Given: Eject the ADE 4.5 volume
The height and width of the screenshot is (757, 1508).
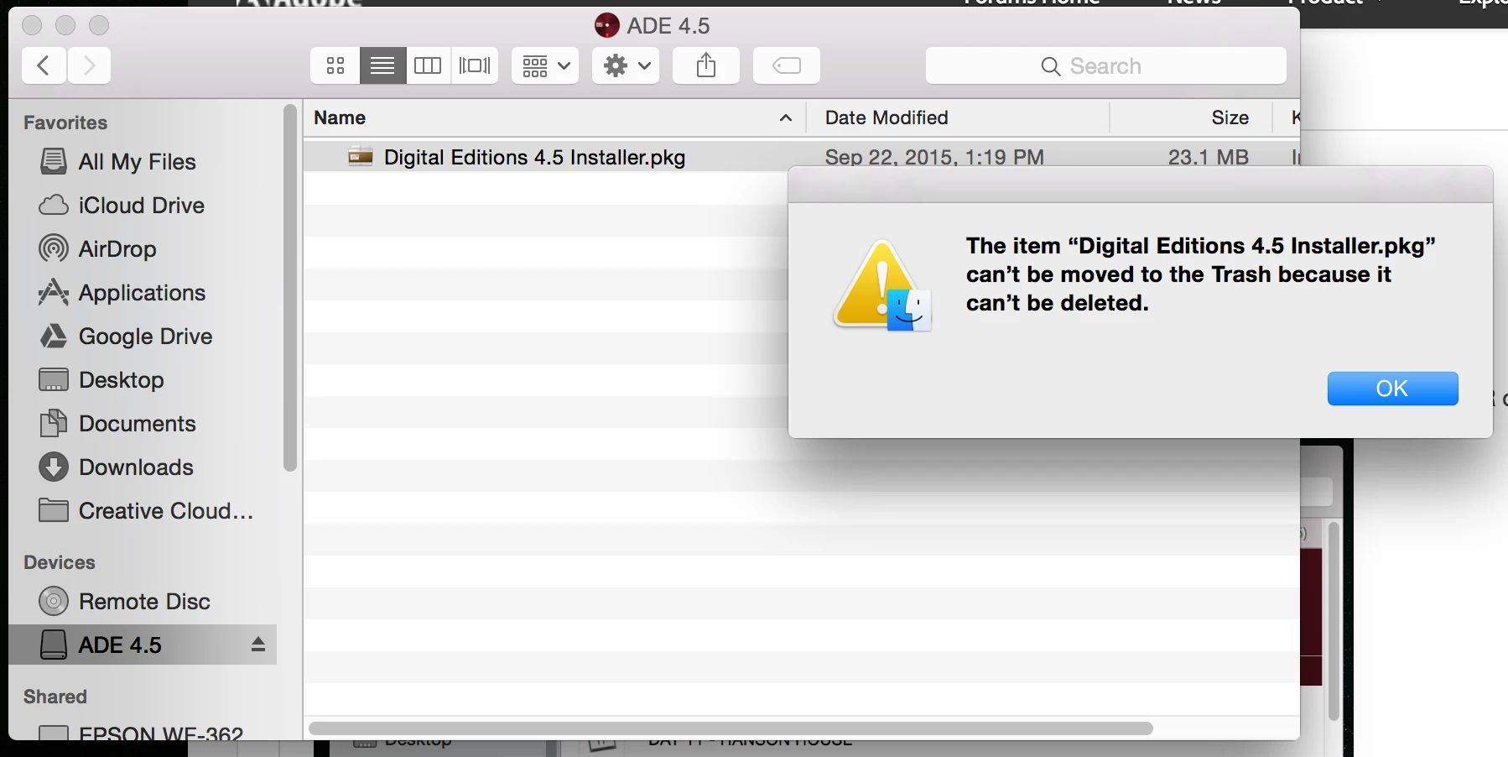Looking at the screenshot, I should pyautogui.click(x=258, y=645).
